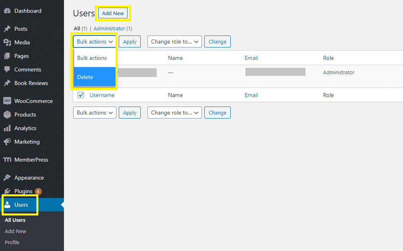Uncheck the select-all checkbox in table footer
The width and height of the screenshot is (403, 251).
click(x=81, y=95)
